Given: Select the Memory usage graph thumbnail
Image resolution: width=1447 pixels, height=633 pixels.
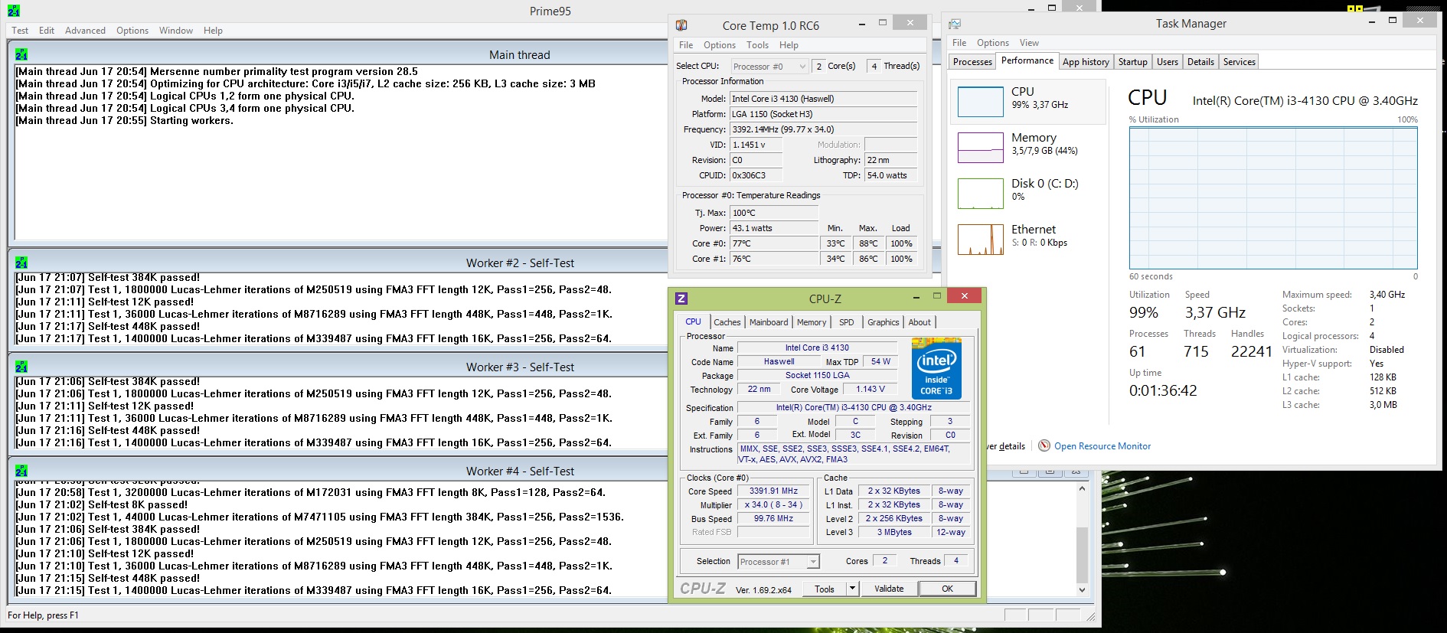Looking at the screenshot, I should (980, 147).
